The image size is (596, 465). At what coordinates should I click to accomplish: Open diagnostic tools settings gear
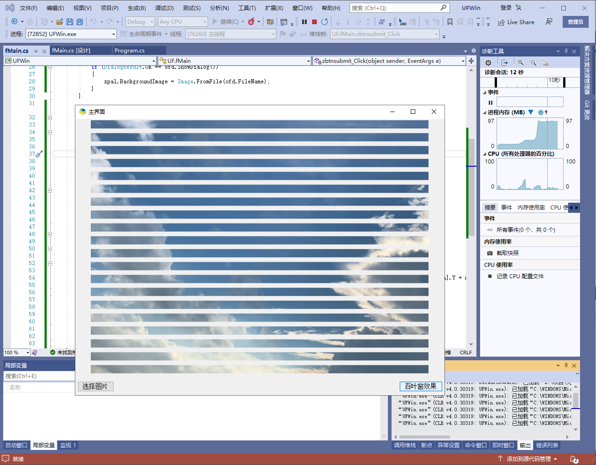point(488,63)
